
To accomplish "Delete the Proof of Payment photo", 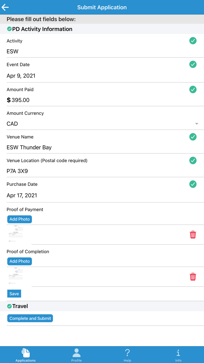I will coord(193,235).
